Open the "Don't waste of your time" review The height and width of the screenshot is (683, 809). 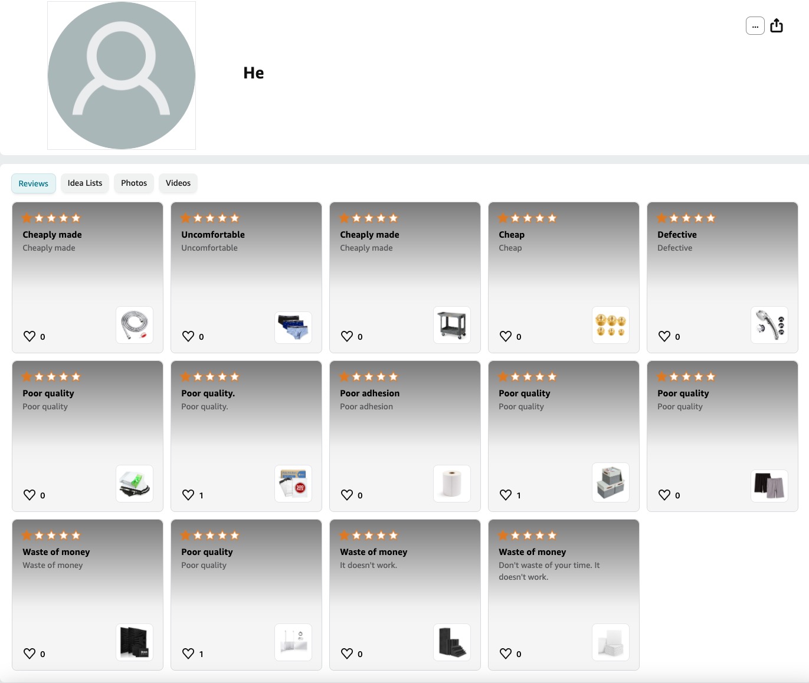point(564,595)
